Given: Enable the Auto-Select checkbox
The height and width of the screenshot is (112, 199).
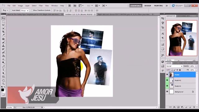Looking at the screenshot, I should (x=11, y=10).
